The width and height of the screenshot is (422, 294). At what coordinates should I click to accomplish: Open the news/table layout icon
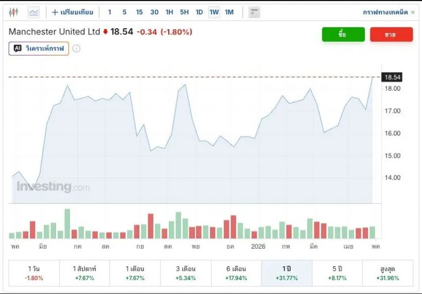coord(254,12)
